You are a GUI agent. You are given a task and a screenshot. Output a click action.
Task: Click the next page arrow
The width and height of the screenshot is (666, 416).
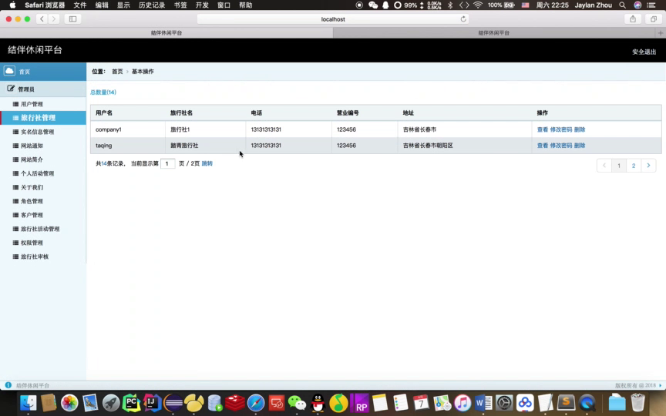648,166
